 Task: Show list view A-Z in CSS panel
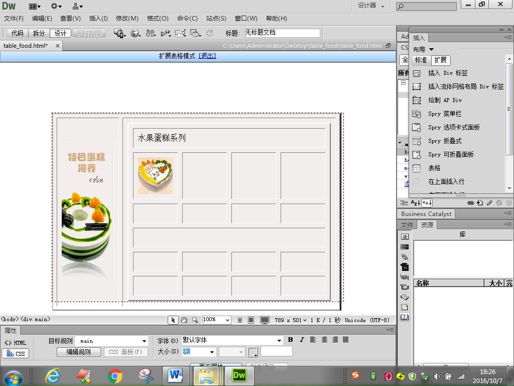pyautogui.click(x=415, y=203)
